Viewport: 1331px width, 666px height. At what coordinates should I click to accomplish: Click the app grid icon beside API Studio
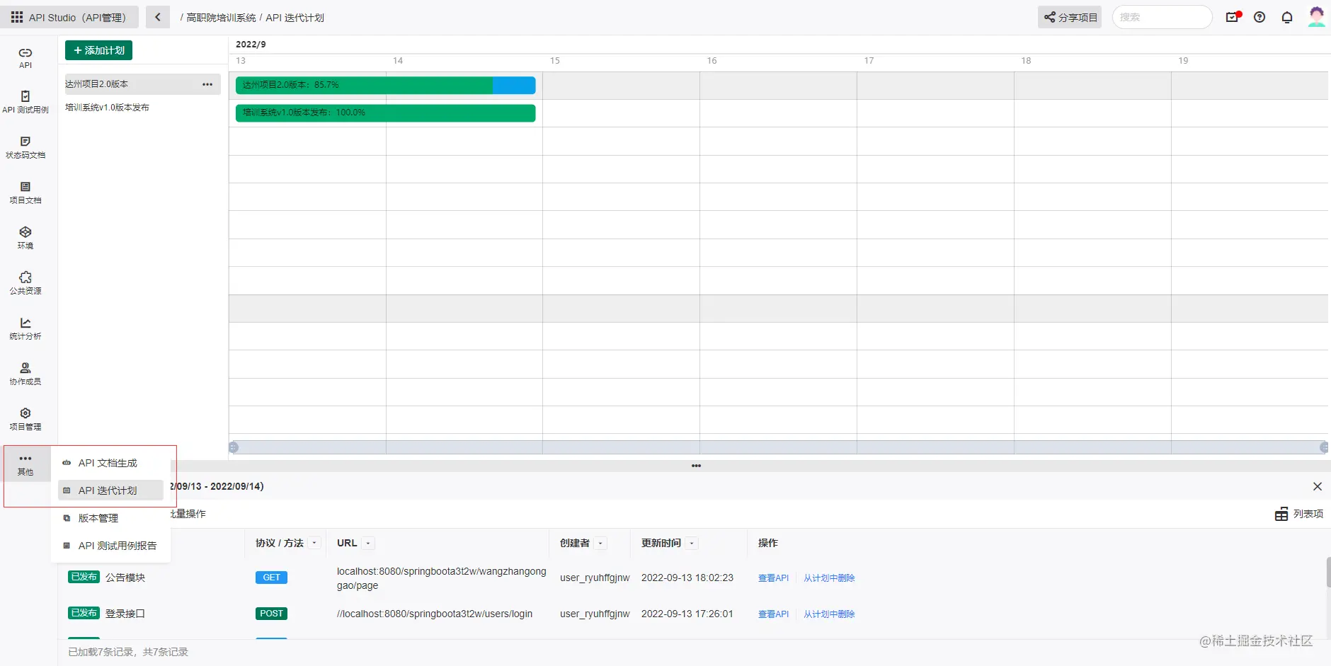point(17,17)
